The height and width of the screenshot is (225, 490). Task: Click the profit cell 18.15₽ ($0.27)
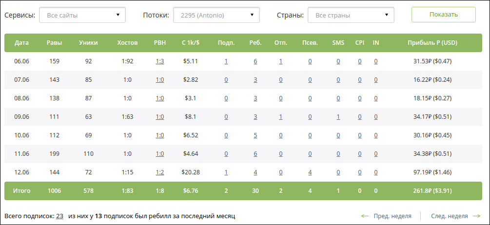tap(432, 98)
